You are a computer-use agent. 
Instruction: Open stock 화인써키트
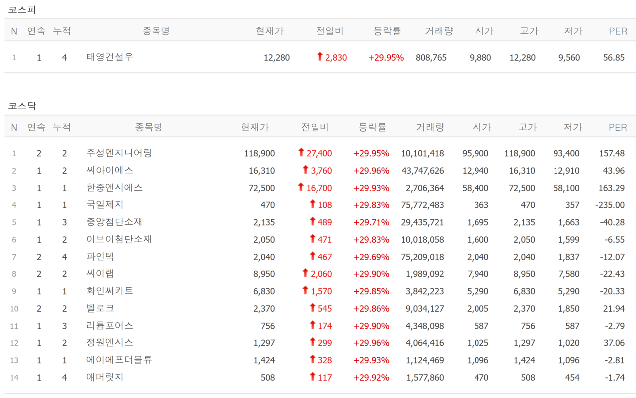point(110,291)
